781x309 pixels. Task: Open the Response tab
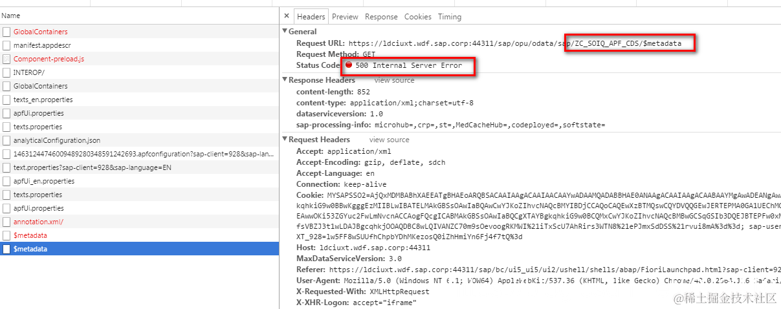click(381, 17)
